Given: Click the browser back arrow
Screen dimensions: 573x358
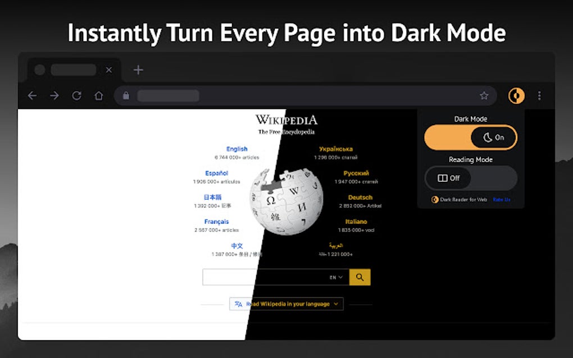Looking at the screenshot, I should pos(32,95).
